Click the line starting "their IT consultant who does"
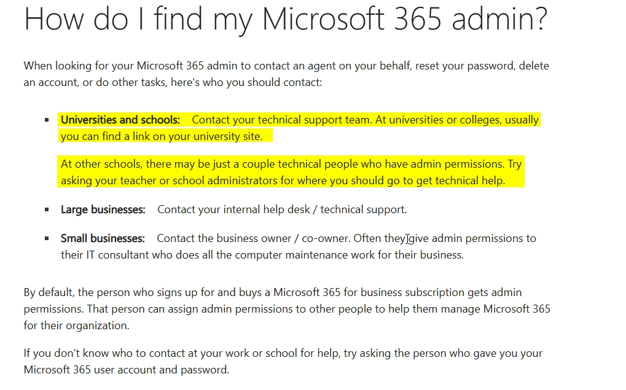The image size is (626, 390). (262, 255)
